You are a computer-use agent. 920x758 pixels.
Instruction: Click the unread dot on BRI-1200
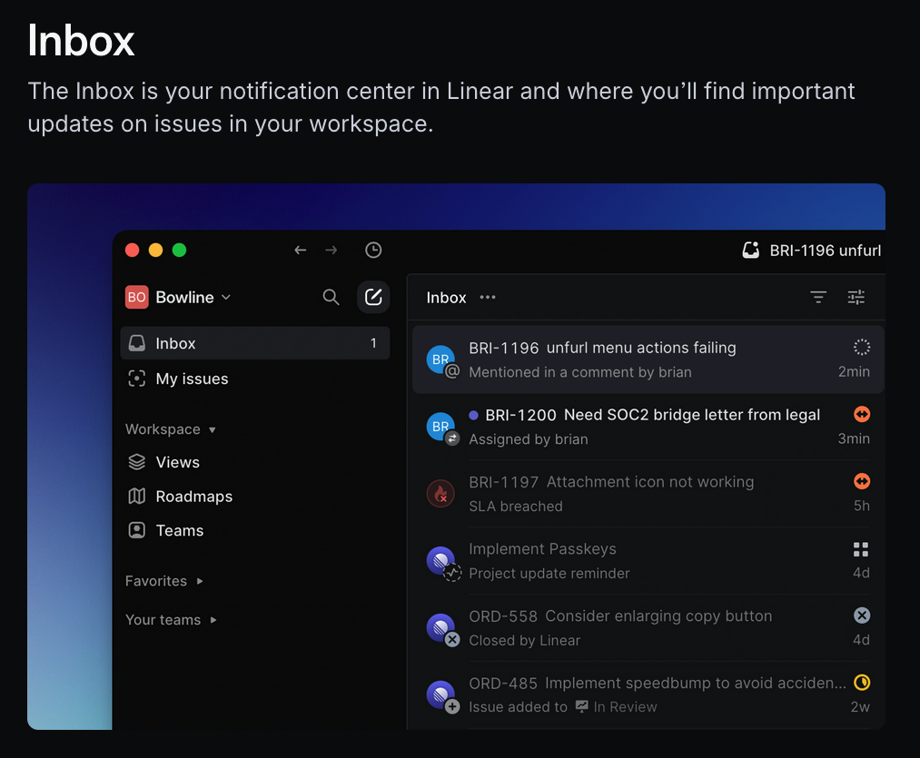(473, 415)
